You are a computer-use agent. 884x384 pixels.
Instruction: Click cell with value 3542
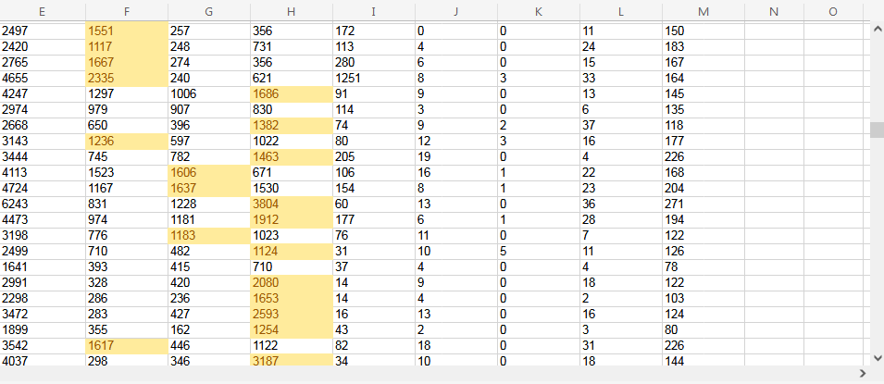coord(43,346)
